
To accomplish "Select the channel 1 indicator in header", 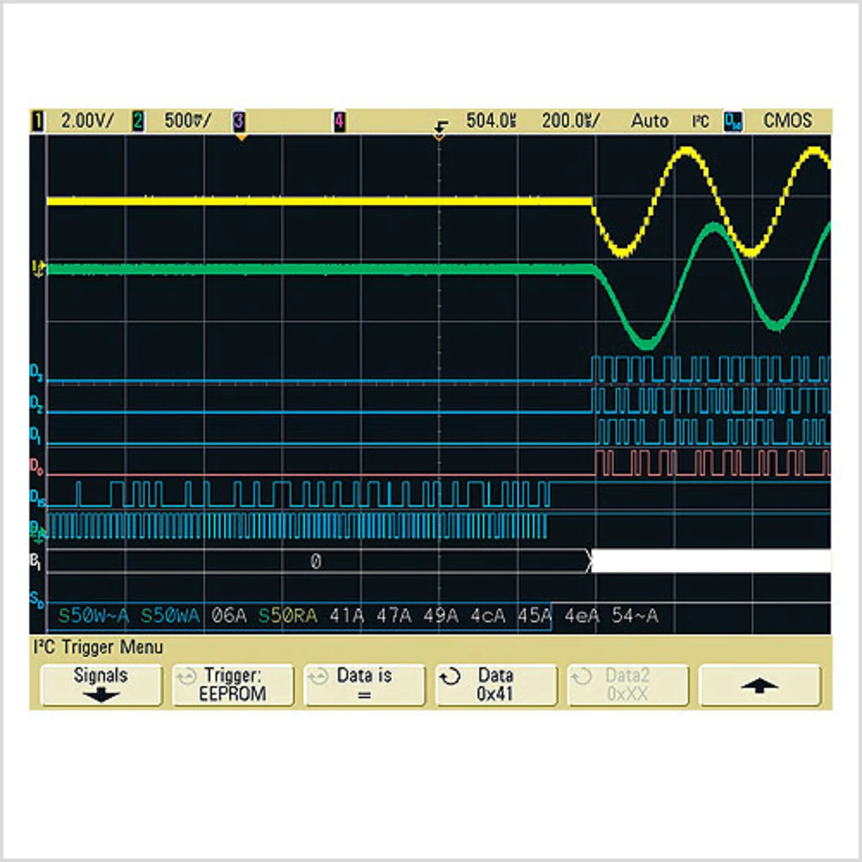I will [38, 121].
